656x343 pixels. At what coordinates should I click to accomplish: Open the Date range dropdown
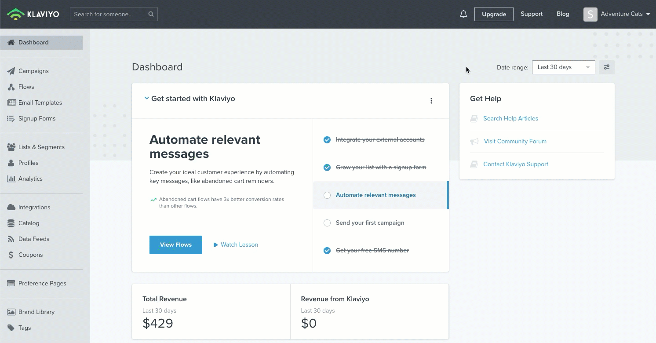(x=564, y=67)
